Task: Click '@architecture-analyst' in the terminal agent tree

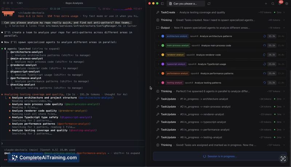Action: (x=27, y=52)
